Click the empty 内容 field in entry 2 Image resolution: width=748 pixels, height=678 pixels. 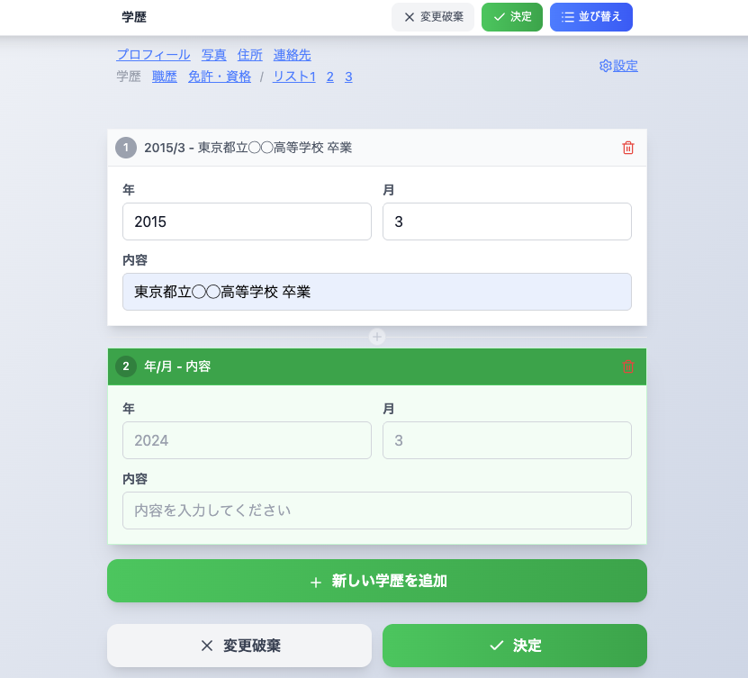point(376,511)
